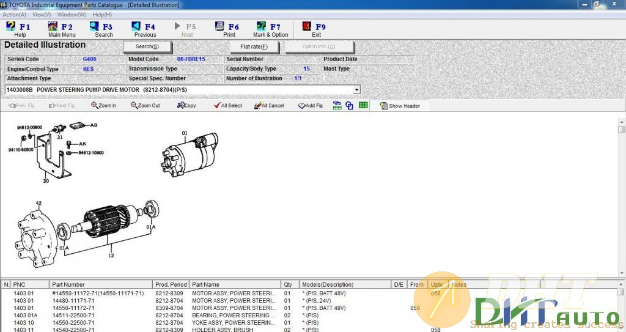
Task: Click the overlapping blue squares icon
Action: click(x=349, y=106)
